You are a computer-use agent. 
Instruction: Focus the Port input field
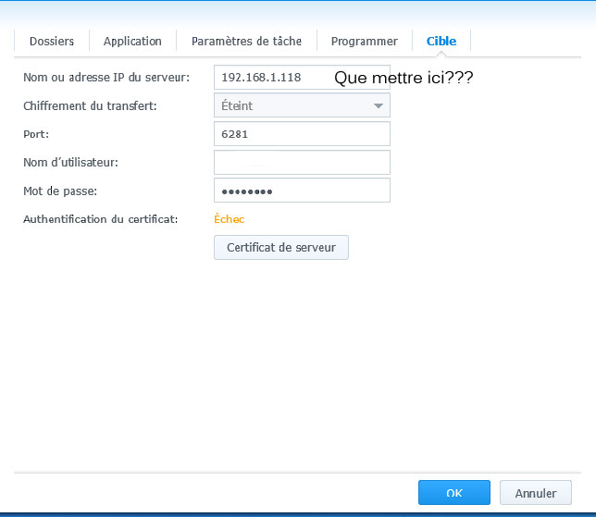302,134
